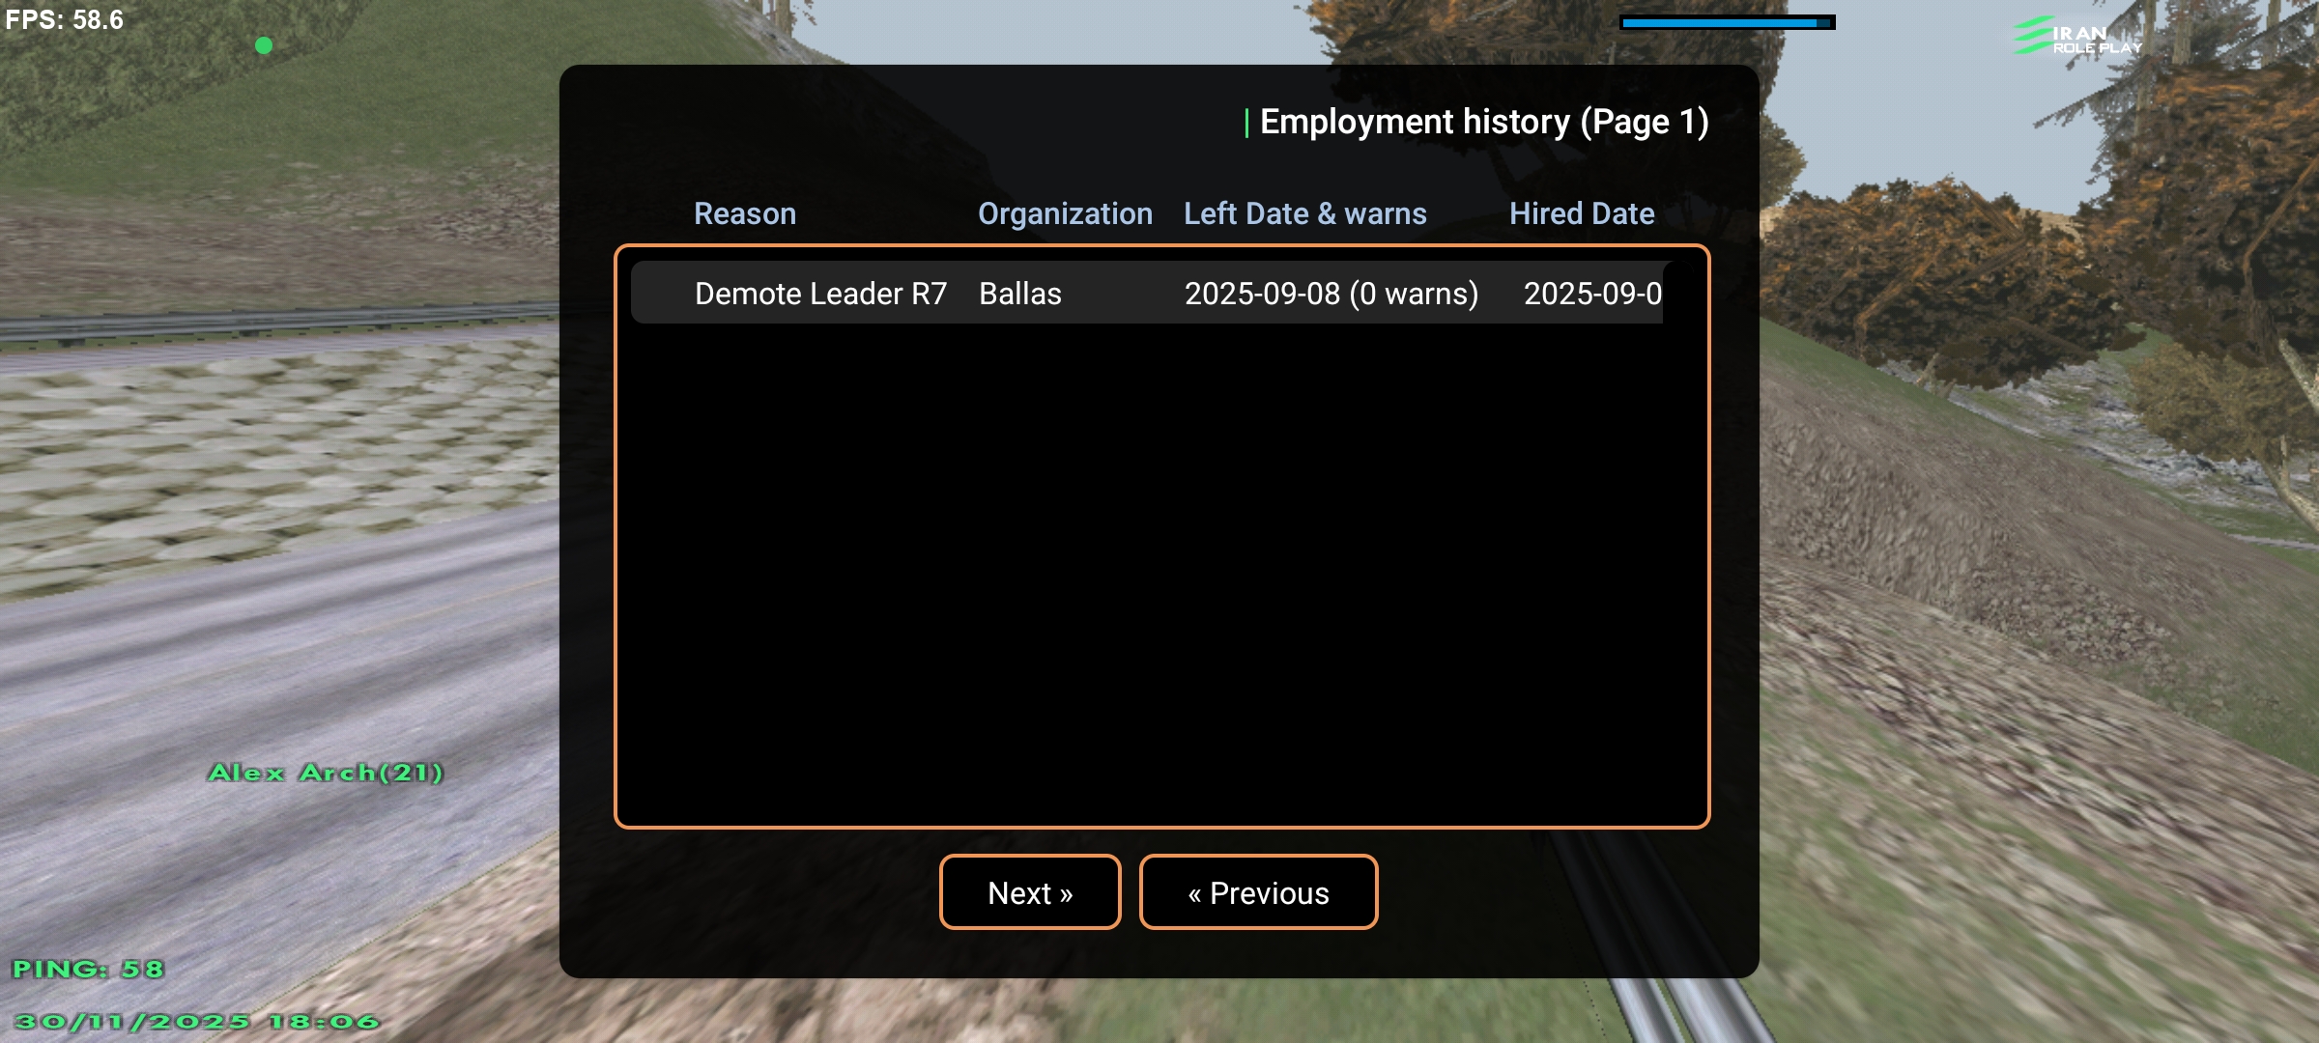Click the green bar beside the title
This screenshot has width=2319, height=1043.
(x=1246, y=123)
